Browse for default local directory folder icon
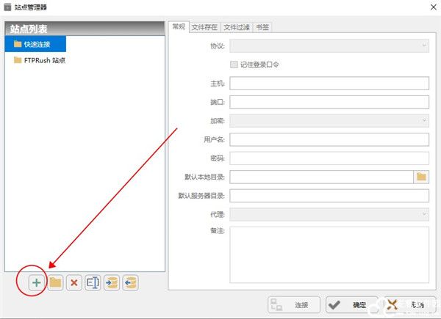Image resolution: width=441 pixels, height=319 pixels. tap(421, 177)
